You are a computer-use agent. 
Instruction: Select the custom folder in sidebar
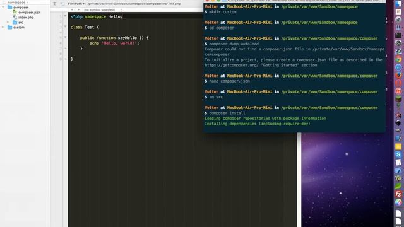[x=19, y=27]
